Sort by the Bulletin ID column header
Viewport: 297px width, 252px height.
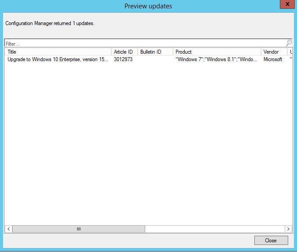(154, 52)
